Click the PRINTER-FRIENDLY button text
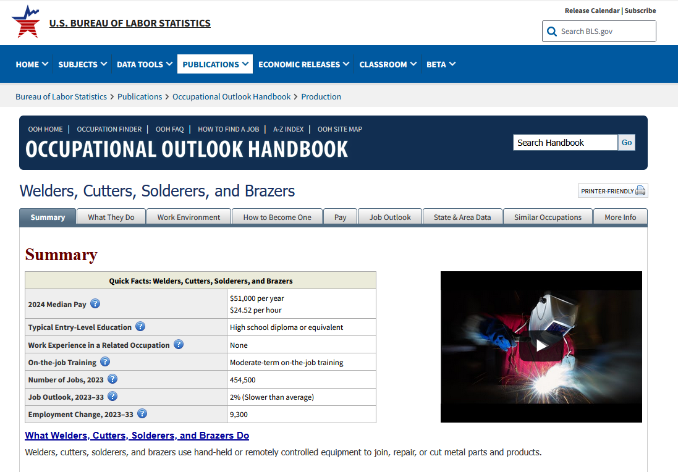 [x=607, y=191]
